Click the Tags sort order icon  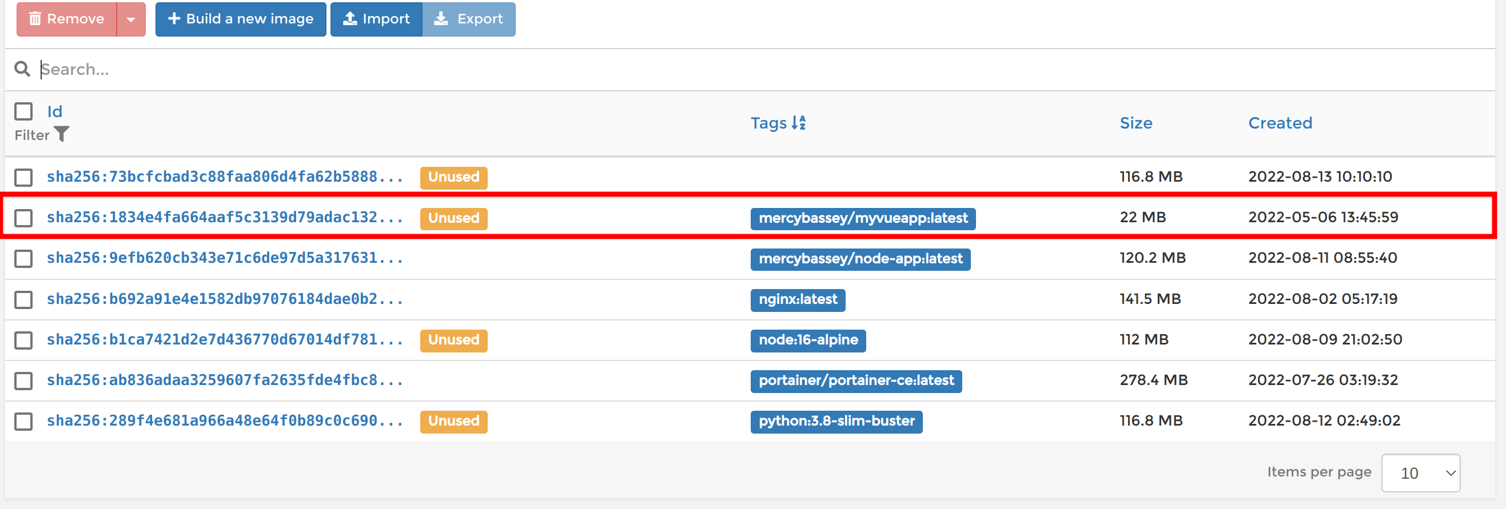click(799, 123)
